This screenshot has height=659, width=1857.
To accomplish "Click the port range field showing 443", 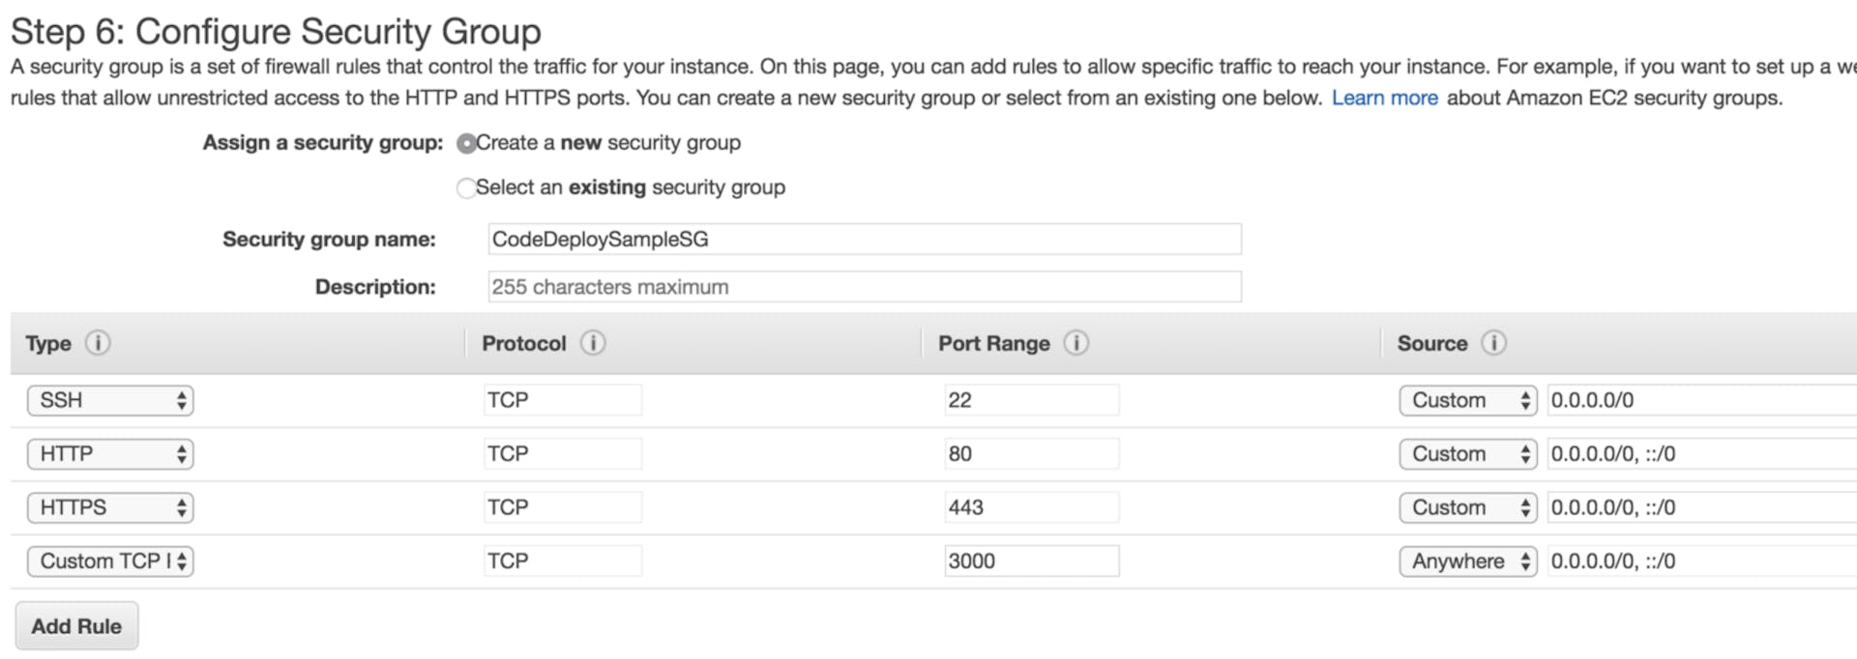I will tap(1031, 507).
